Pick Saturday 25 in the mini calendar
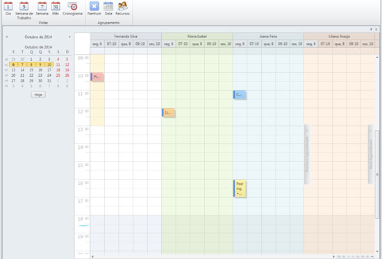The height and width of the screenshot is (259, 382). coord(58,75)
